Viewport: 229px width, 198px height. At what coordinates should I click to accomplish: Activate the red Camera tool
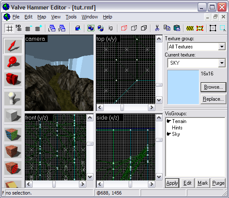(13, 79)
